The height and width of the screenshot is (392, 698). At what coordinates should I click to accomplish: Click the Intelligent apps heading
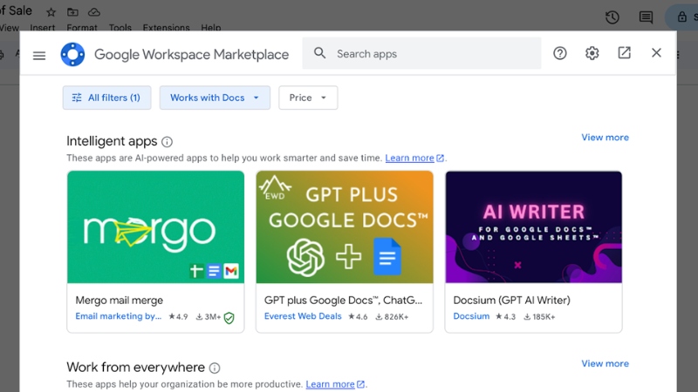[112, 141]
